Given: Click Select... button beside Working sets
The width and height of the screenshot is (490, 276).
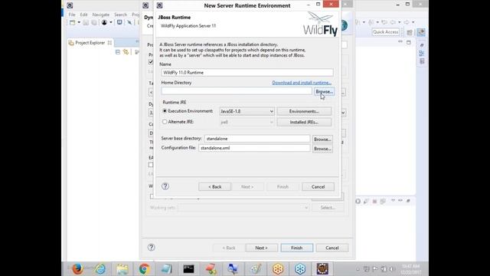Looking at the screenshot, I should point(327,208).
